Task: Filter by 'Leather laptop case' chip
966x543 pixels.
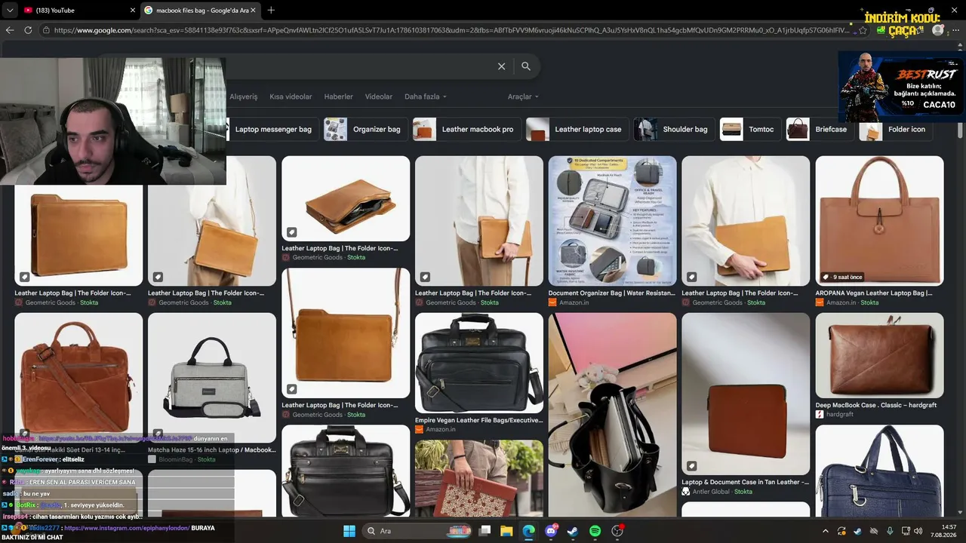Action: pyautogui.click(x=577, y=129)
